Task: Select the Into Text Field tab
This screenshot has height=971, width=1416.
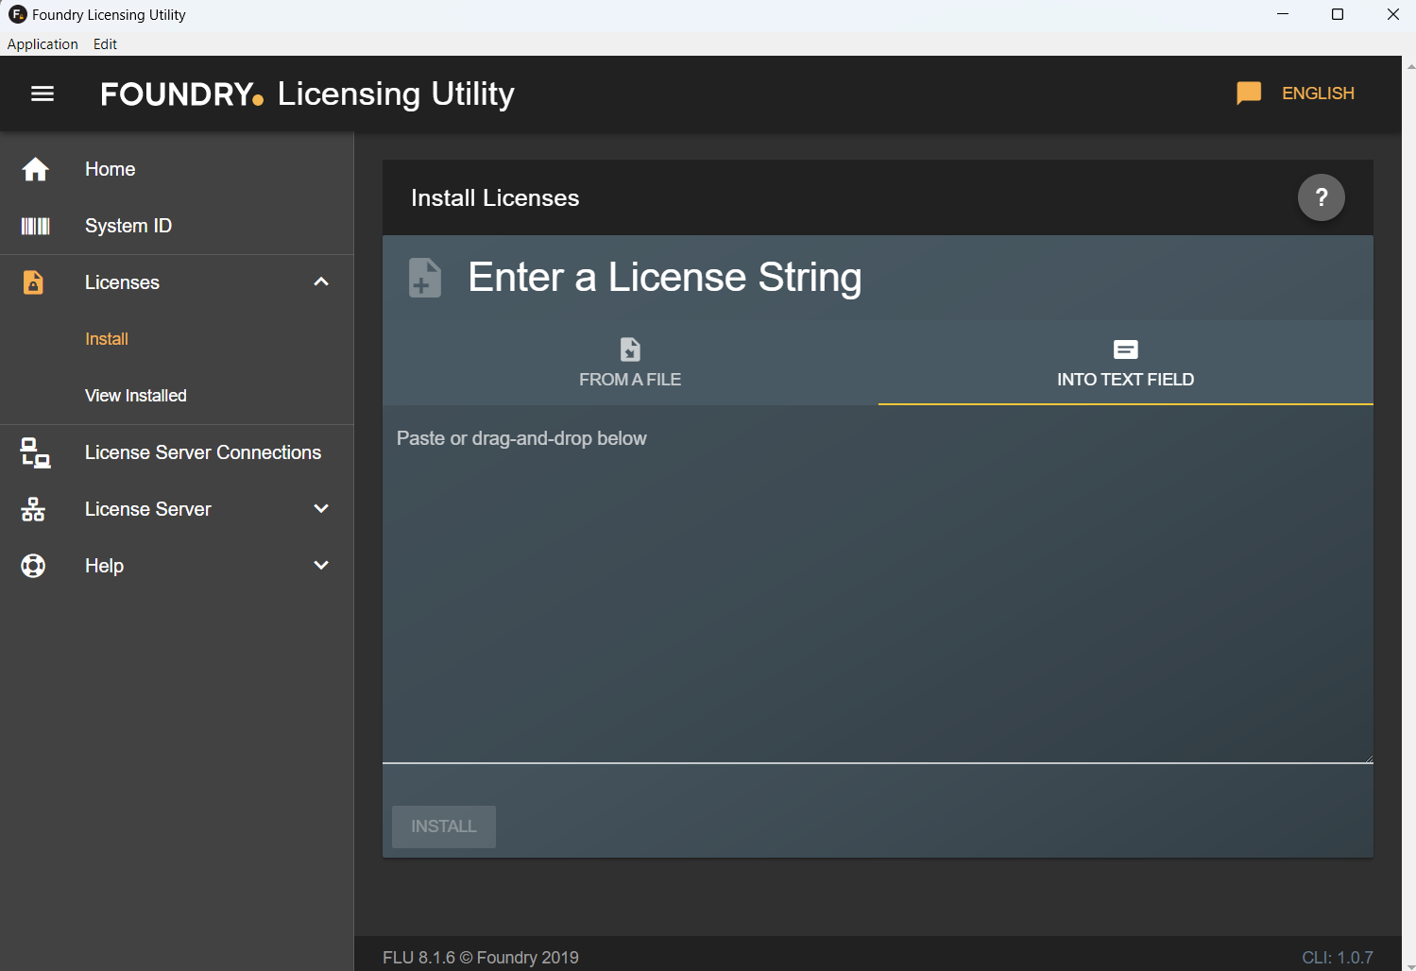Action: pos(1125,364)
